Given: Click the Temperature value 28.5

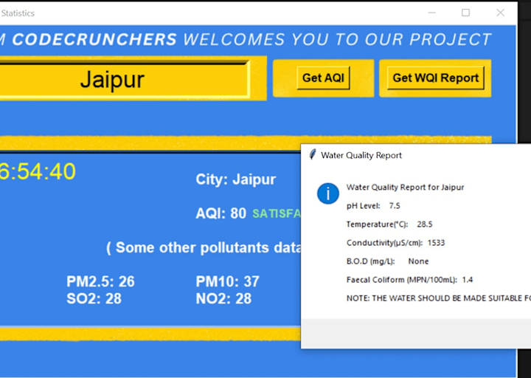Looking at the screenshot, I should (x=425, y=224).
